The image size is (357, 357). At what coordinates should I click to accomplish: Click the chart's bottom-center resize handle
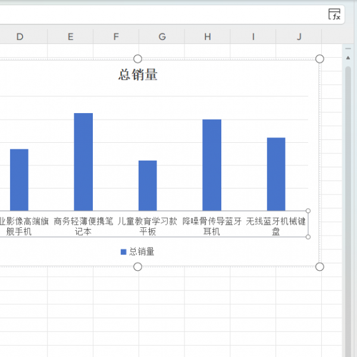137,267
